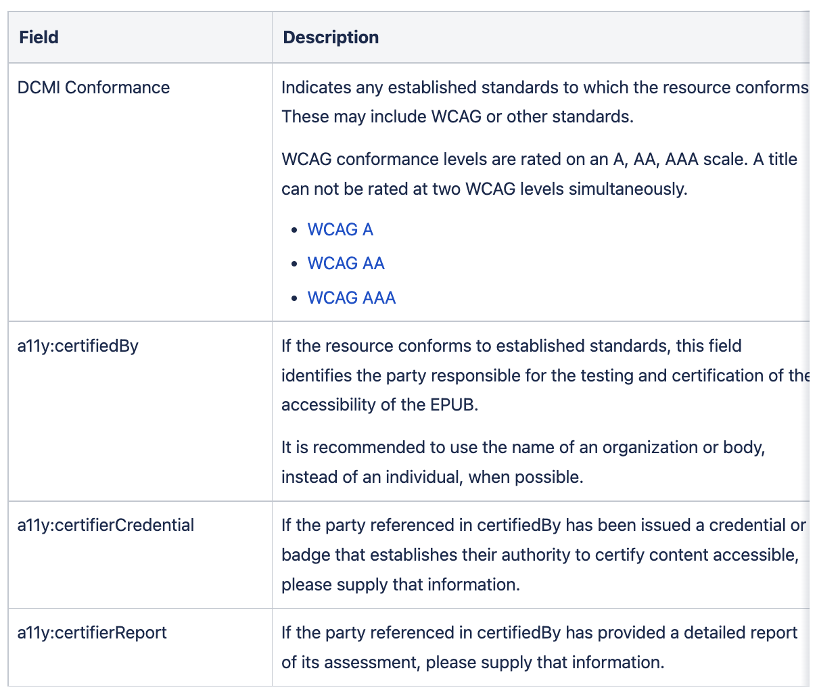The height and width of the screenshot is (698, 817).
Task: Select the a11y:certifierCredential field name
Action: pyautogui.click(x=106, y=526)
